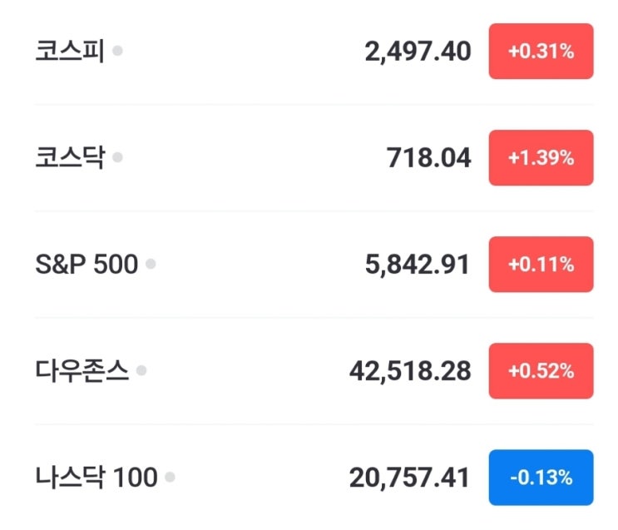618x530 pixels.
Task: Select the 718.04 price value
Action: [429, 158]
